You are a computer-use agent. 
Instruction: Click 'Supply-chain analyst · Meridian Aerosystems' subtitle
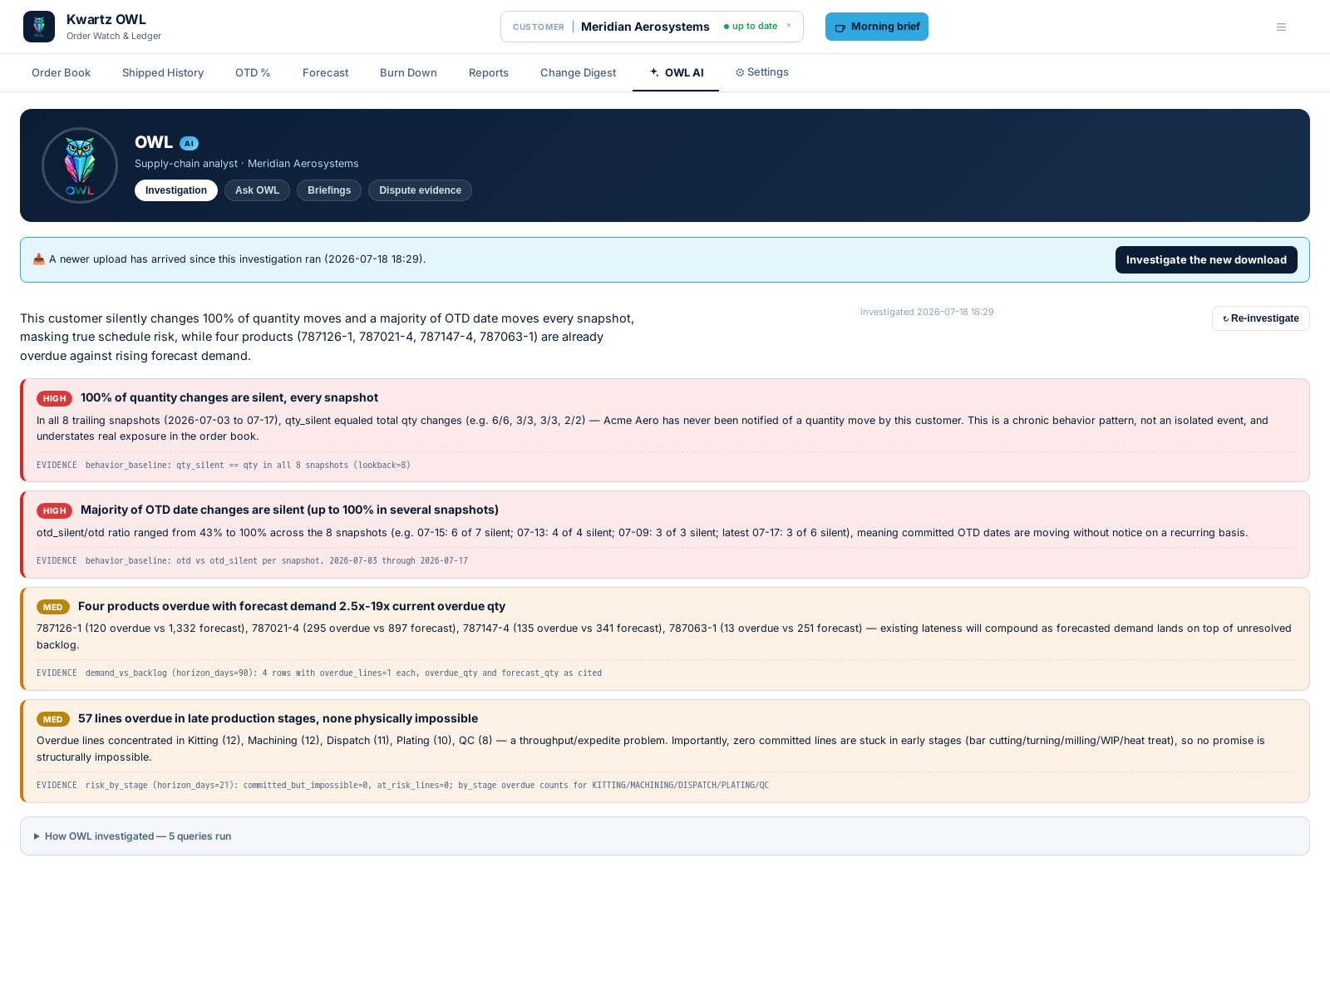(x=247, y=164)
